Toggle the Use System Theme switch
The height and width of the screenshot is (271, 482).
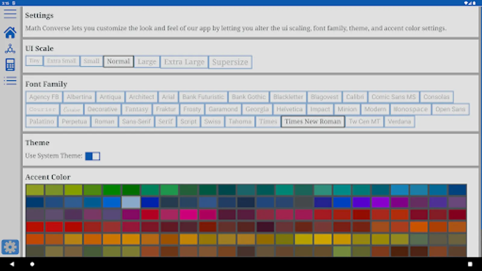tap(92, 156)
